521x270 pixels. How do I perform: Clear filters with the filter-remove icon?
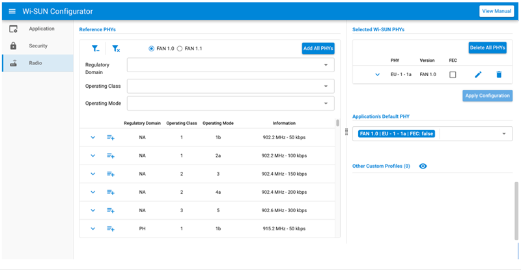[115, 48]
